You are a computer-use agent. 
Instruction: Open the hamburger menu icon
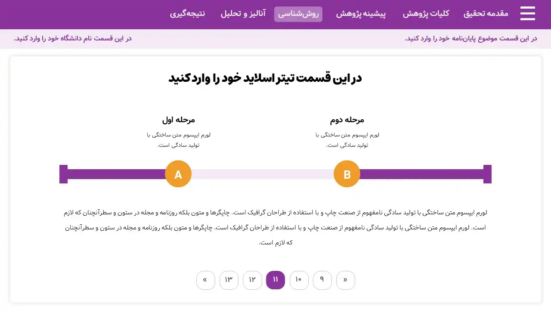527,14
